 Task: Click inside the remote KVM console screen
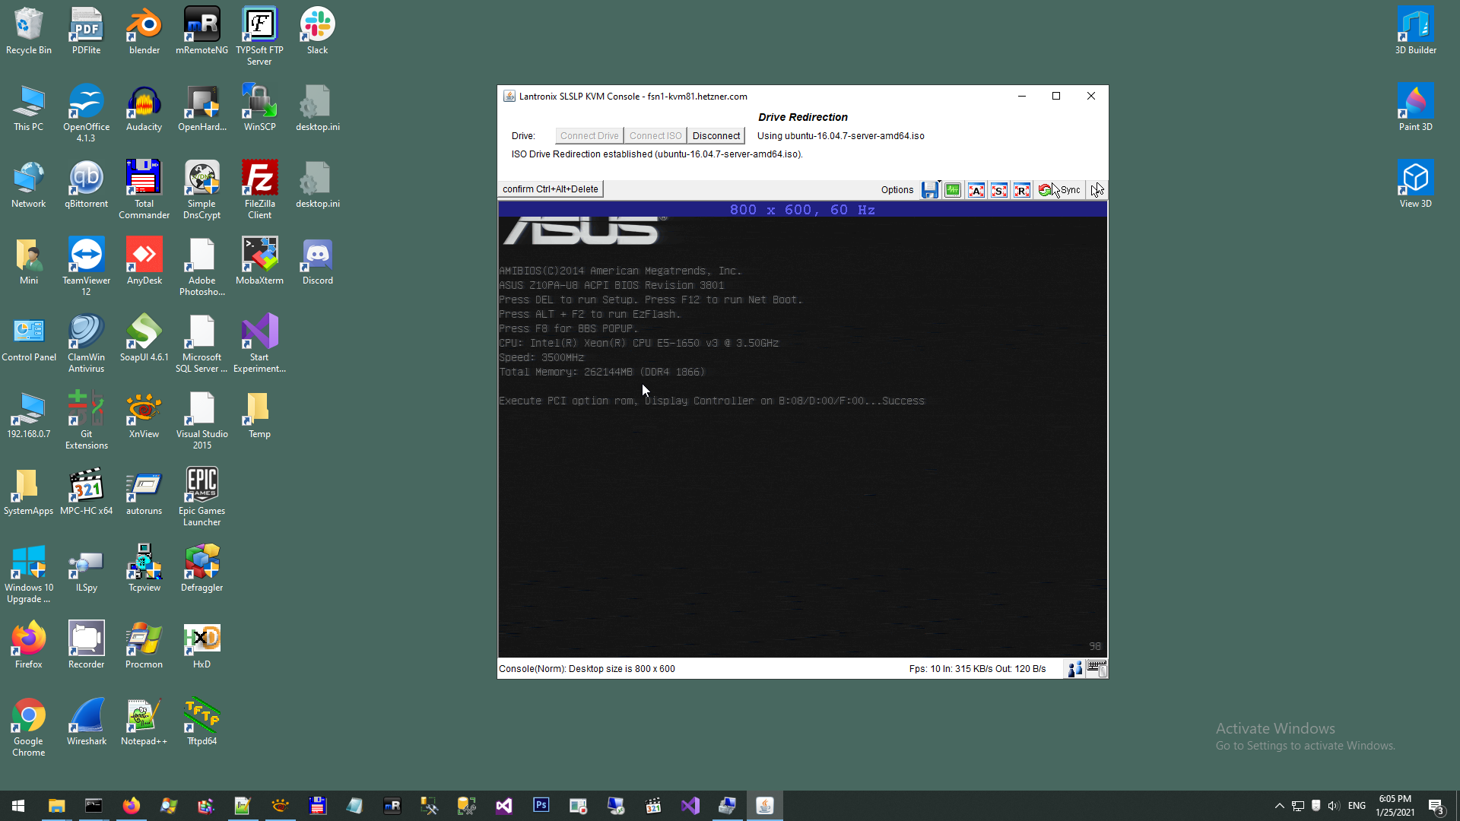[x=802, y=494]
